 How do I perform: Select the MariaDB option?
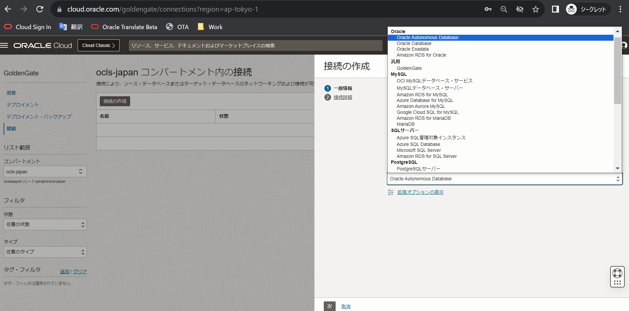click(x=406, y=124)
